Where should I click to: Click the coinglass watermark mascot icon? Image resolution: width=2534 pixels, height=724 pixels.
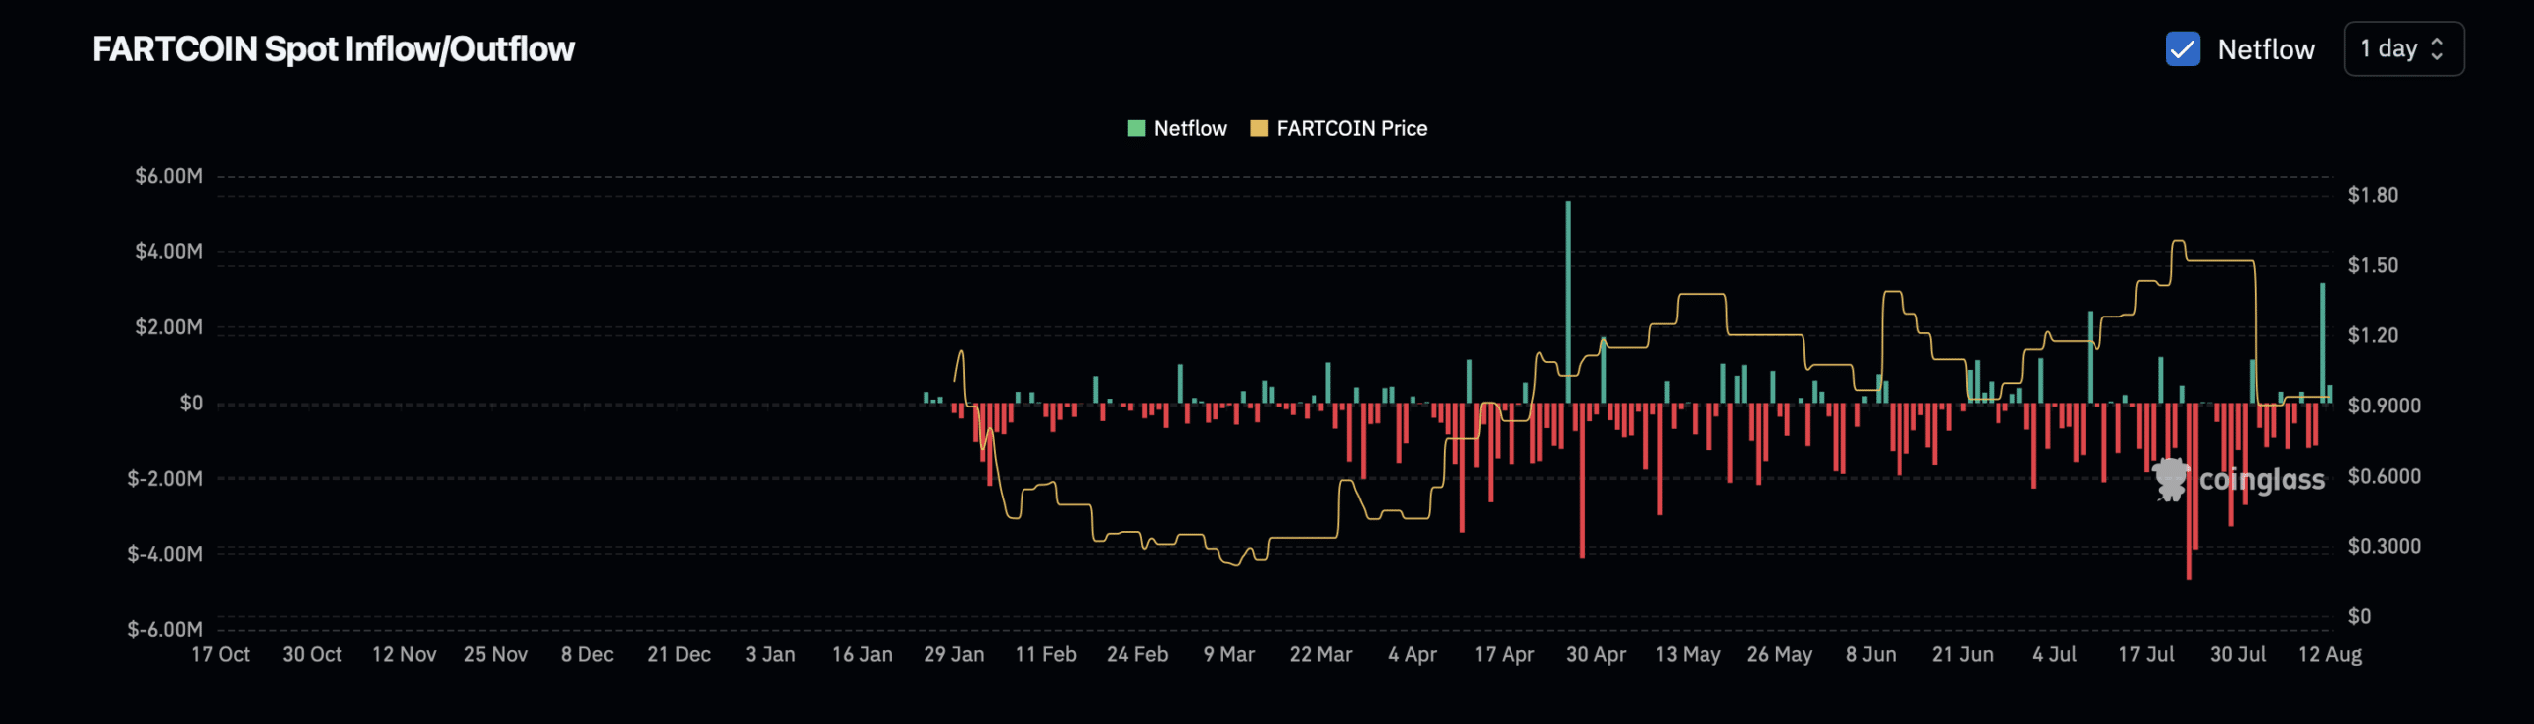point(2171,480)
